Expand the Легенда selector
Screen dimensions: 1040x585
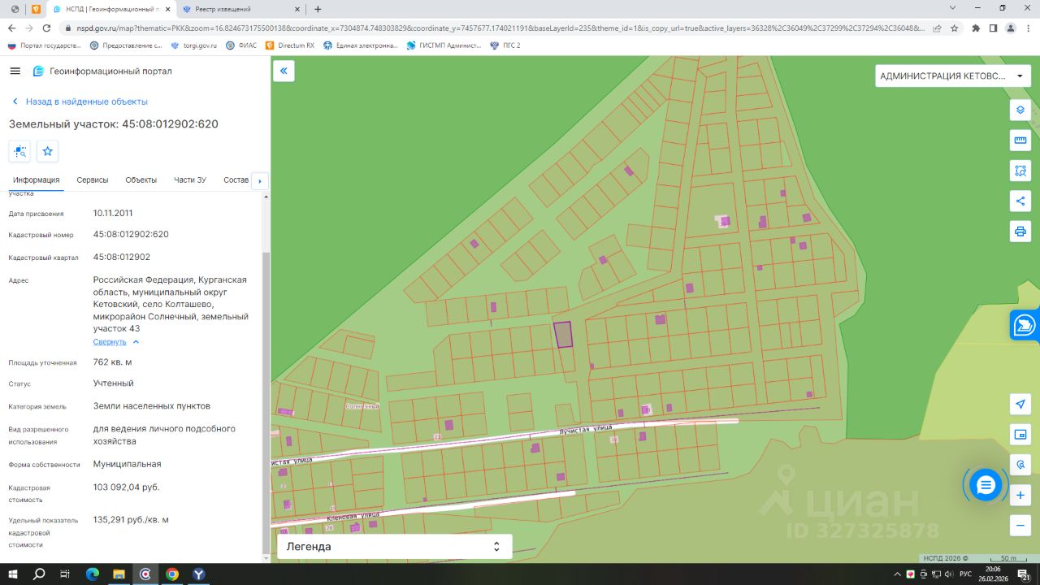click(x=394, y=547)
